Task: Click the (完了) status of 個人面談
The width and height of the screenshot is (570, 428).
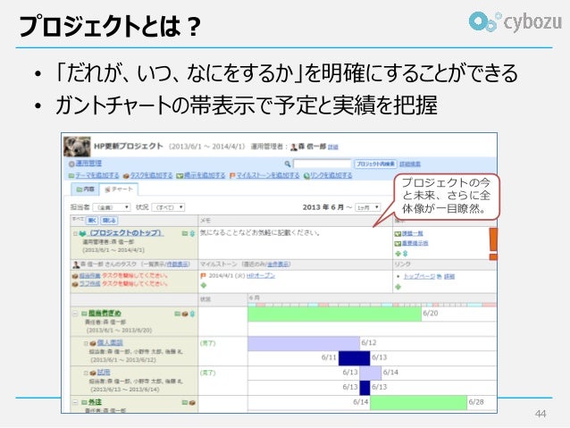Action: (x=208, y=343)
